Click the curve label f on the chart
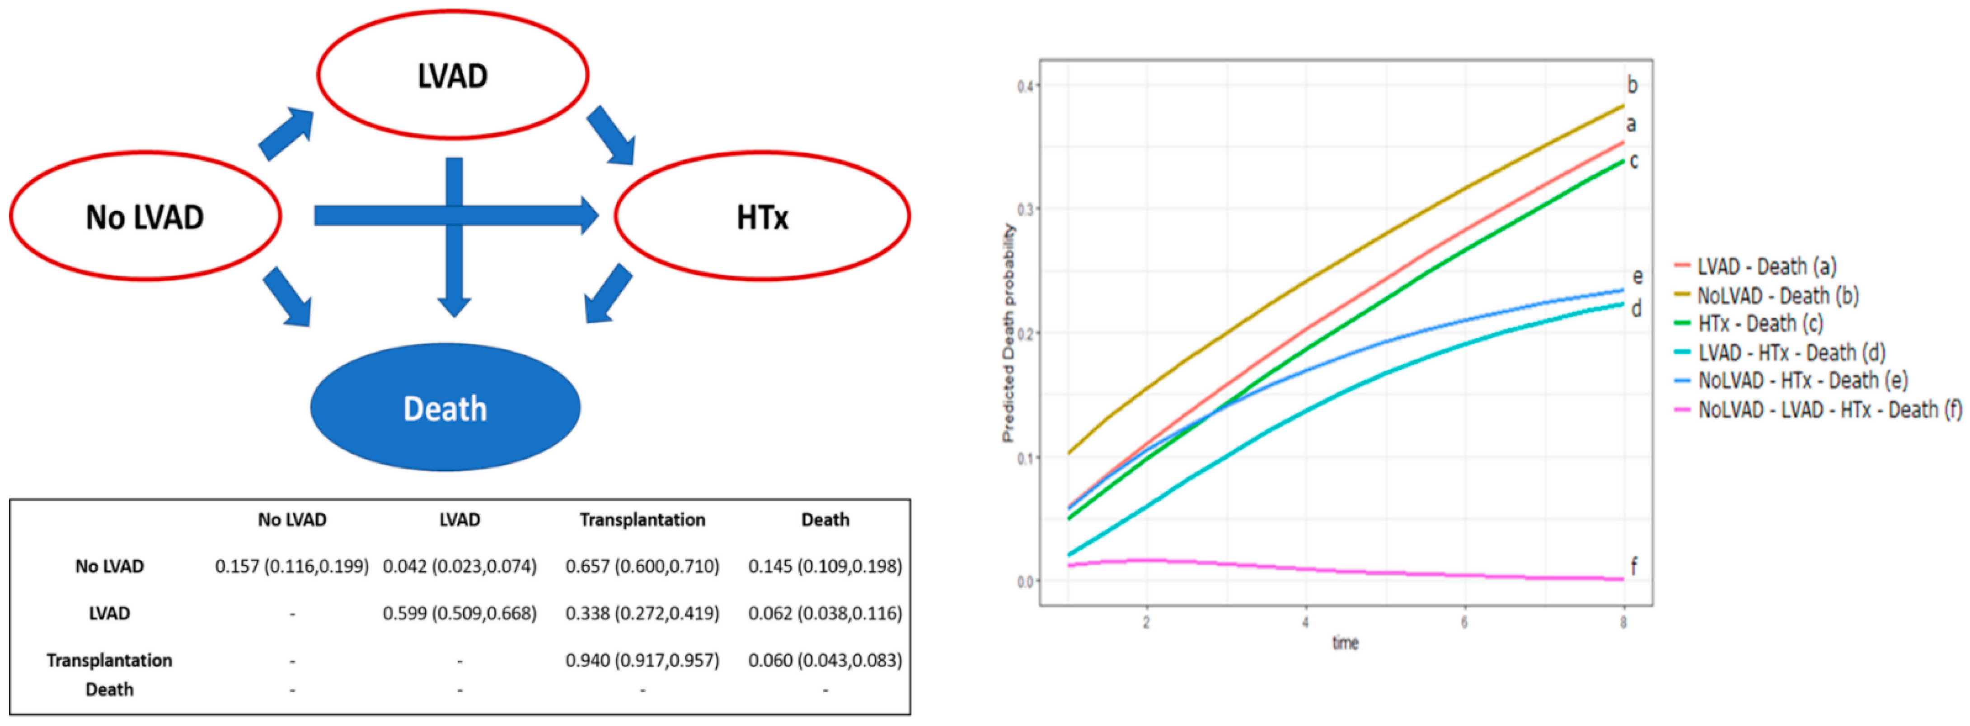The height and width of the screenshot is (726, 1970). pyautogui.click(x=1634, y=566)
